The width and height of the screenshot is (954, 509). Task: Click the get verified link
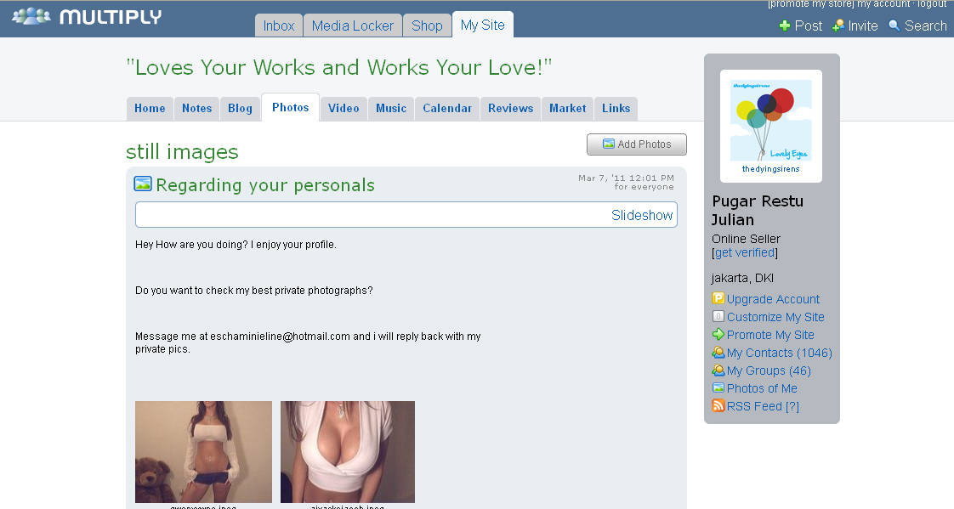click(x=745, y=252)
